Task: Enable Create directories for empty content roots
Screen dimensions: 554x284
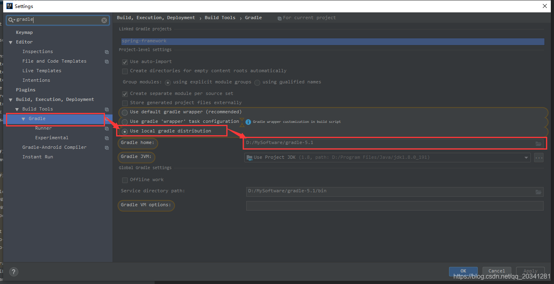Action: [125, 71]
